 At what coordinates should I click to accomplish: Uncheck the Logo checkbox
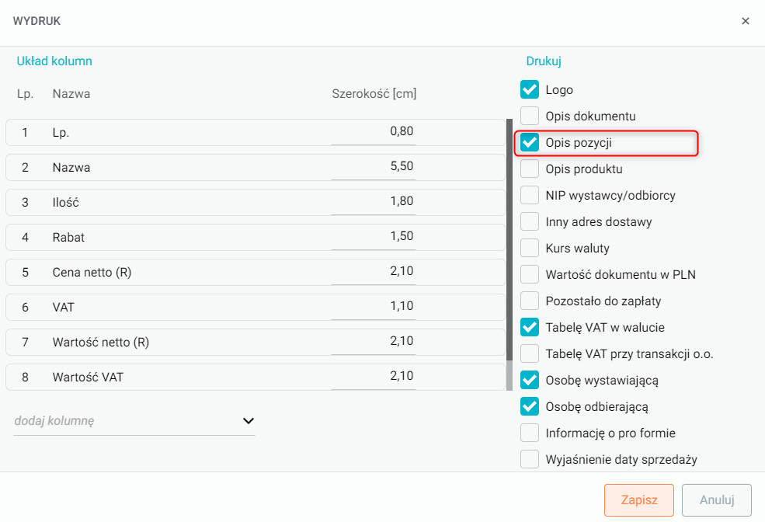click(530, 89)
